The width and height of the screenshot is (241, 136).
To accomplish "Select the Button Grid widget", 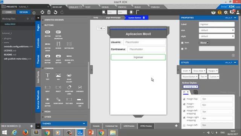I will [69, 45].
